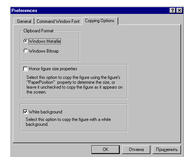Click the PaperPosition description paragraph

(74, 85)
